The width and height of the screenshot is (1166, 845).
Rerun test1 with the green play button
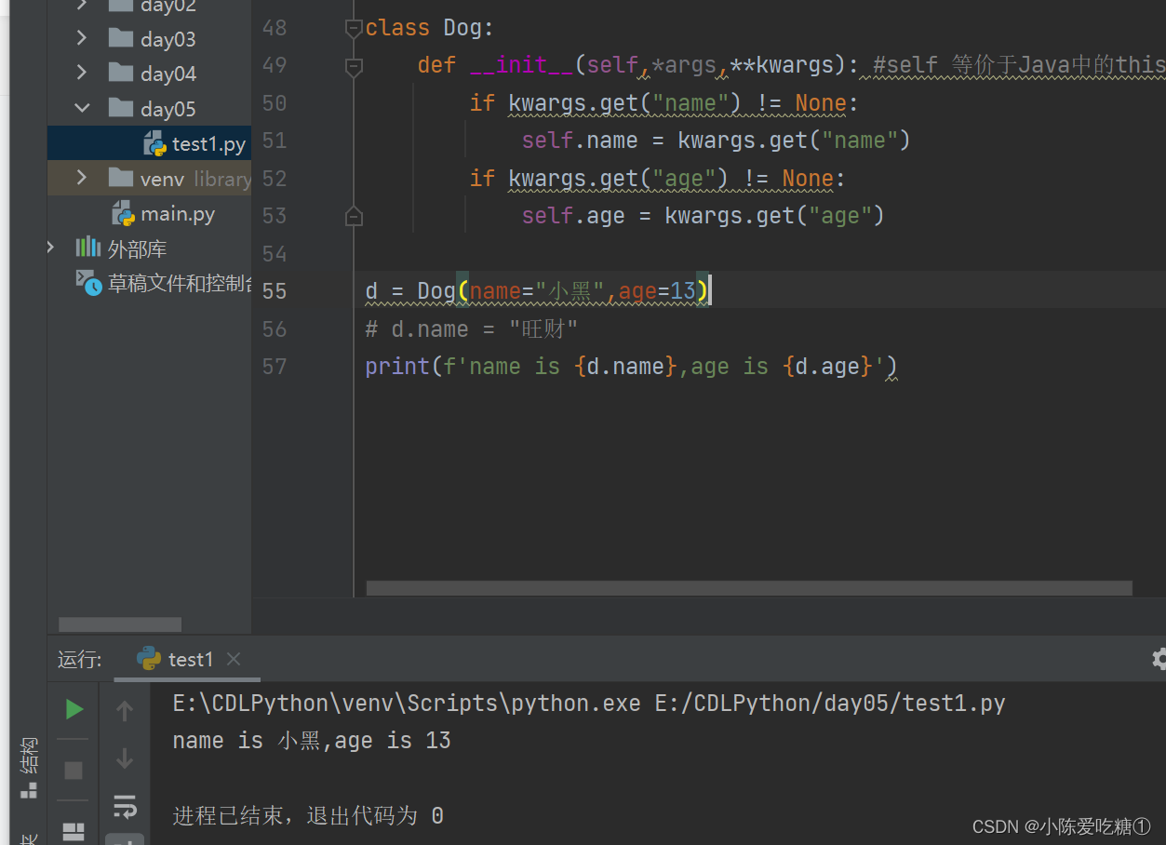(74, 710)
